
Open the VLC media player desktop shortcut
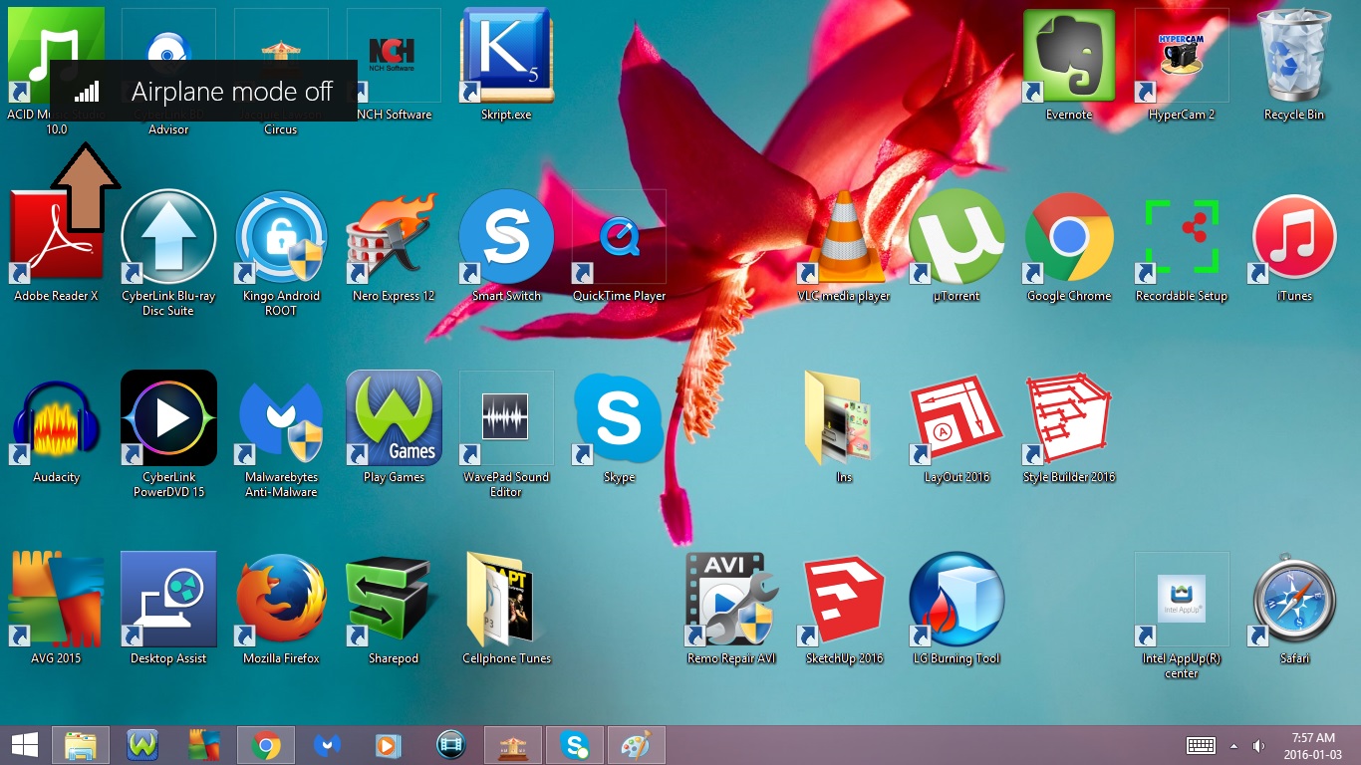click(843, 239)
